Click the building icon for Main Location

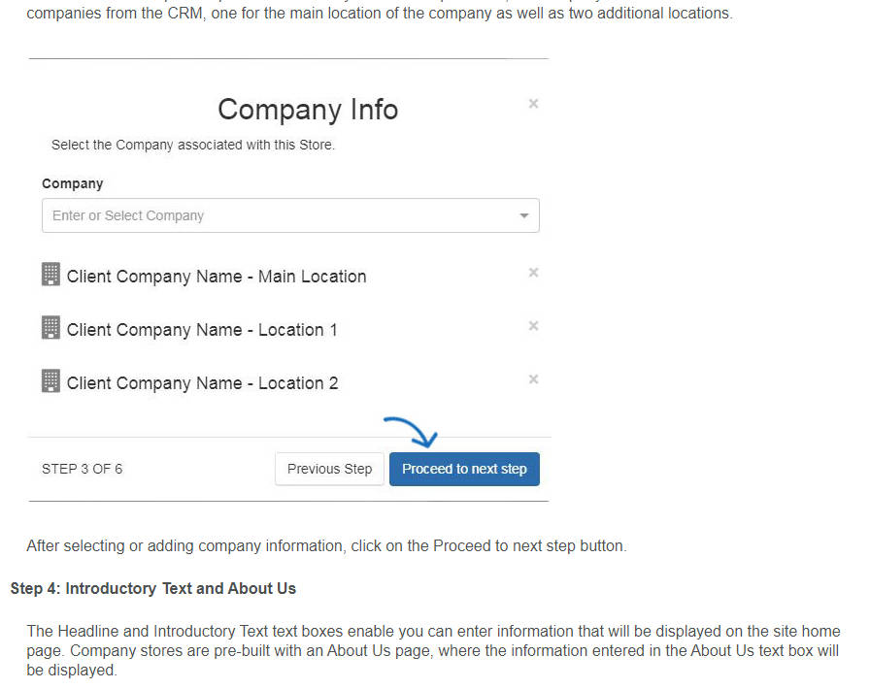pos(50,274)
